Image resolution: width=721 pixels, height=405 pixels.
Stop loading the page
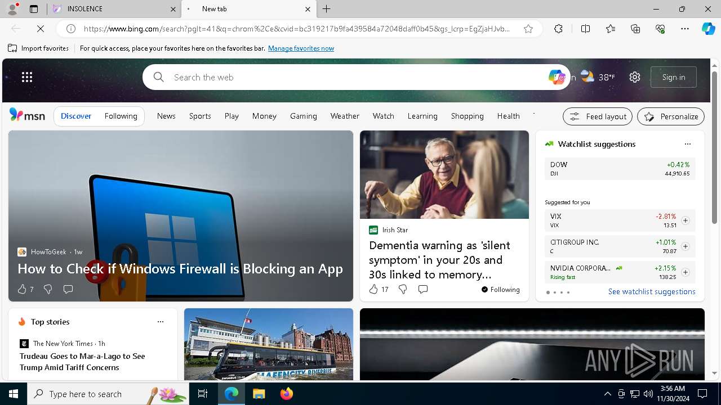[x=41, y=29]
